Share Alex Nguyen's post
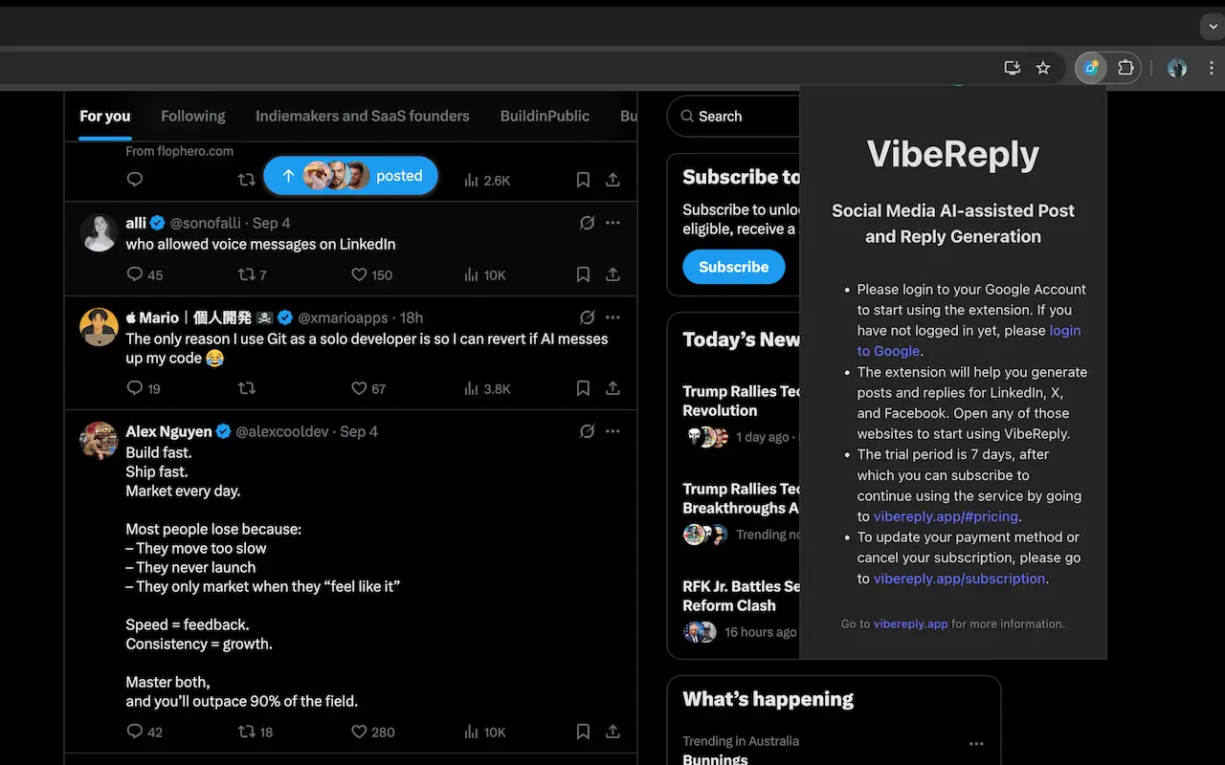 pos(612,732)
